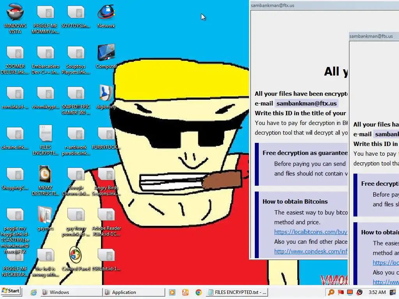This screenshot has height=299, width=399.
Task: Click 'How to obtain Bitcoins' heading in back window
Action: tap(295, 202)
